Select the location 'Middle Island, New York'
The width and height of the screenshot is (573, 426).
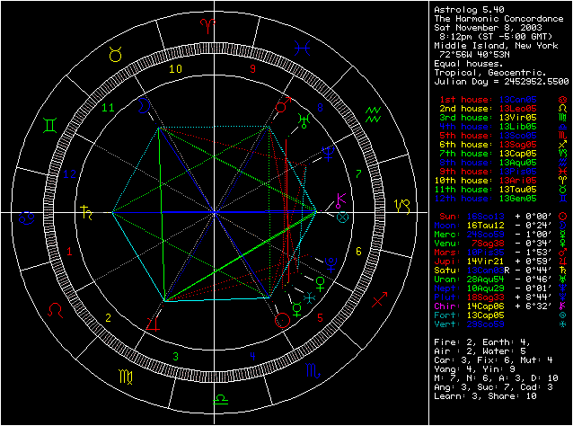(x=497, y=46)
